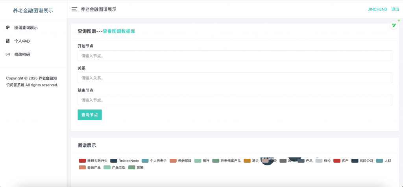Toggle the 产品 legend swatch
Screen dimensions: 403x187
tap(301, 161)
